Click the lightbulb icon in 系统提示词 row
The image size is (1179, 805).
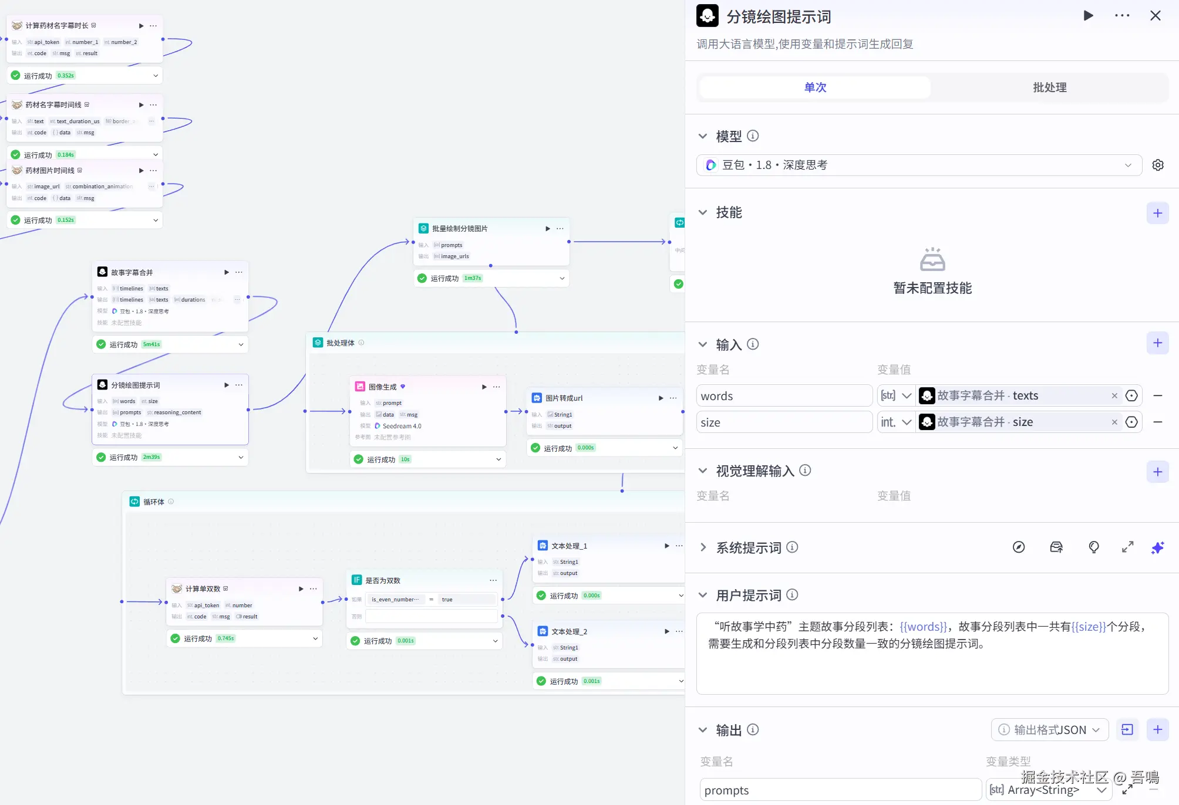click(x=1093, y=547)
